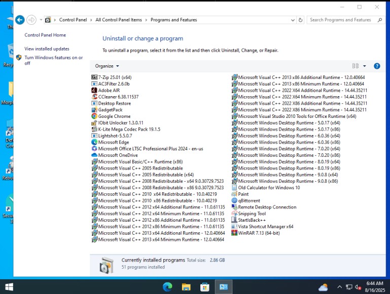
Task: Click the qBittorrent icon
Action: (234, 200)
